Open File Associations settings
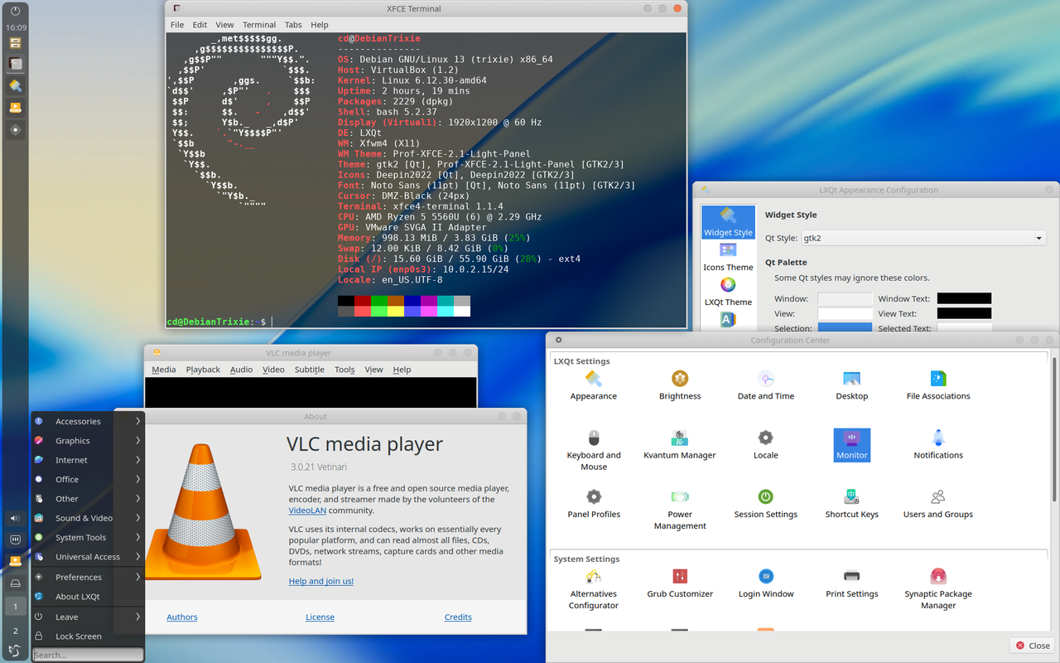This screenshot has width=1060, height=663. (x=938, y=385)
